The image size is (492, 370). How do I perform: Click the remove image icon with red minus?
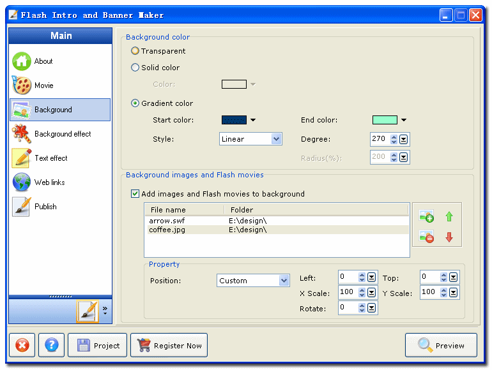tap(426, 237)
